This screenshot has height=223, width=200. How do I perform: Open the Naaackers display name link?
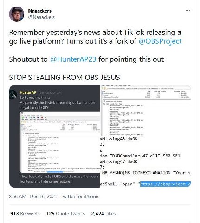(x=40, y=11)
